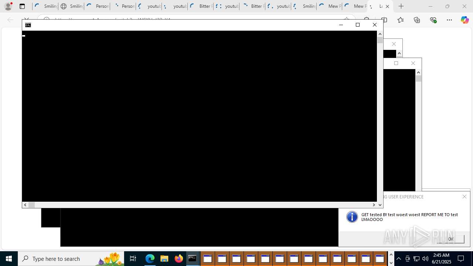Open front console window system menu icon
The image size is (473, 266).
click(28, 25)
